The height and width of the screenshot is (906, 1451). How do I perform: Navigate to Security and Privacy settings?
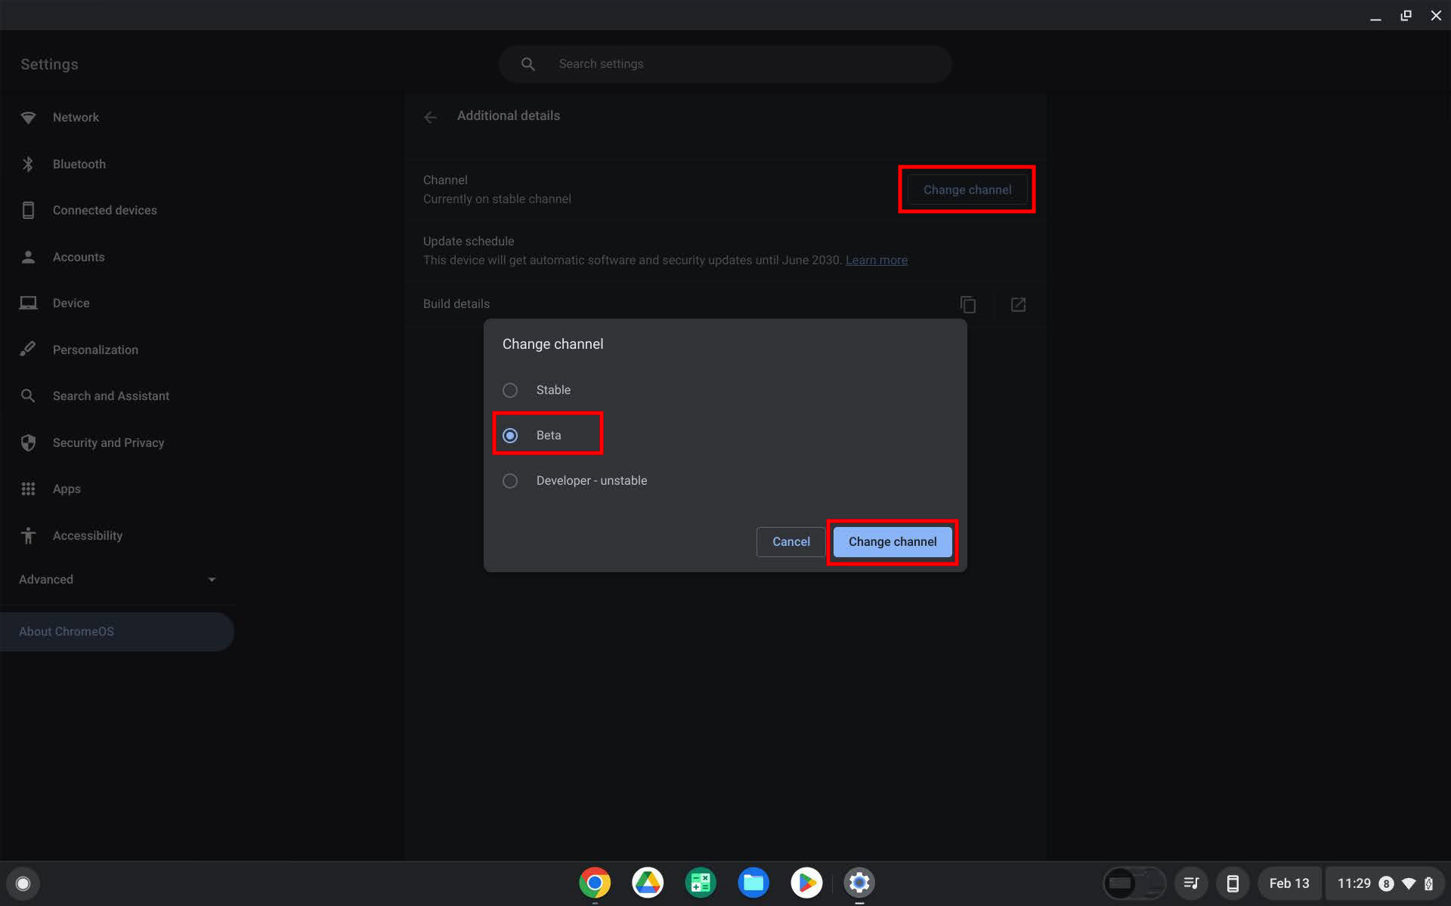(x=107, y=442)
